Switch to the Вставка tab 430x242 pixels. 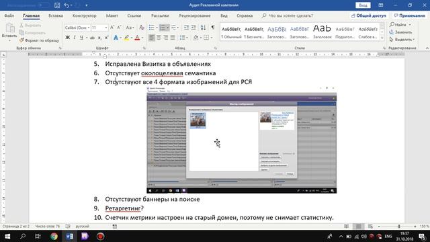[56, 15]
